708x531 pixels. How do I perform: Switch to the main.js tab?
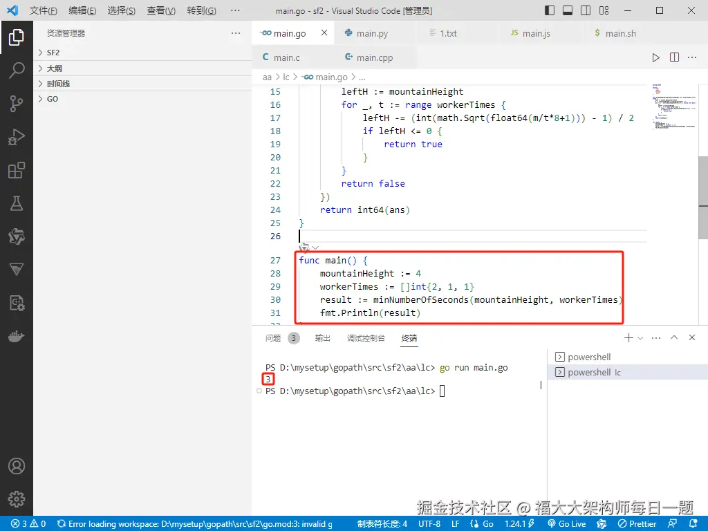pos(536,33)
